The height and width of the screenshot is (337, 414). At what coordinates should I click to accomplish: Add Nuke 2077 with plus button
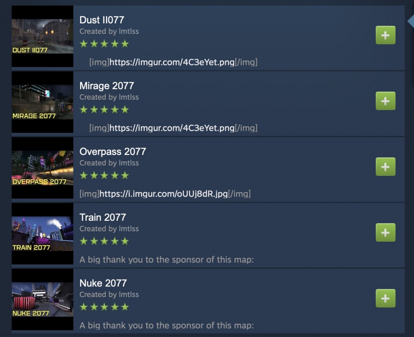[385, 298]
